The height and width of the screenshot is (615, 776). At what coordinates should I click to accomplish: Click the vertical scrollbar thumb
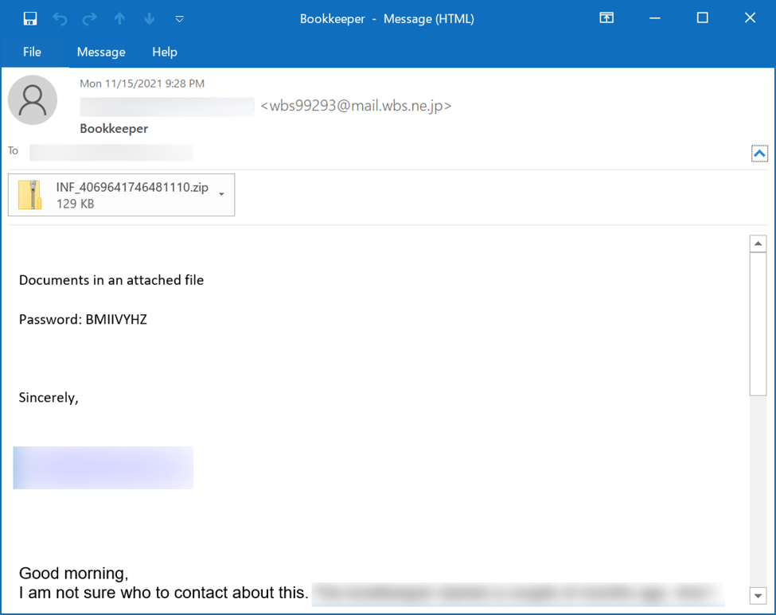click(x=758, y=322)
